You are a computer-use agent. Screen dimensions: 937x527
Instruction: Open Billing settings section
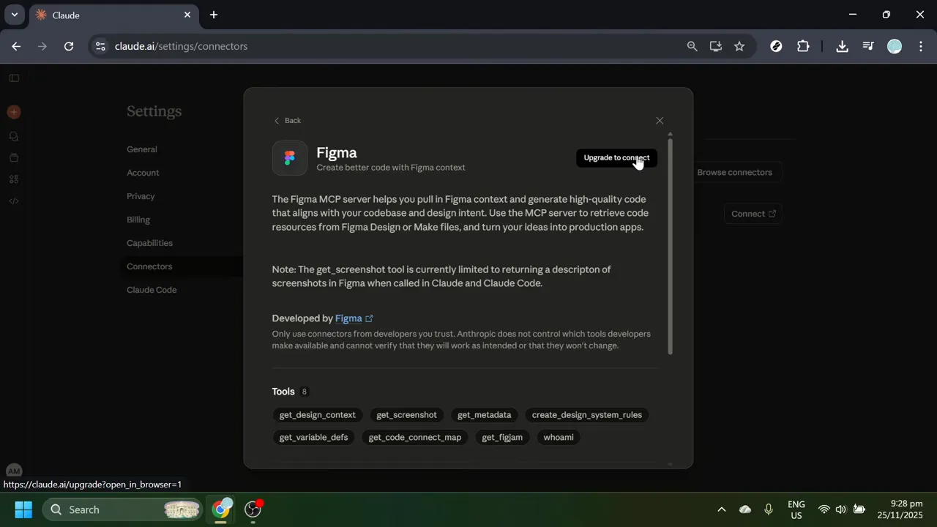point(138,220)
